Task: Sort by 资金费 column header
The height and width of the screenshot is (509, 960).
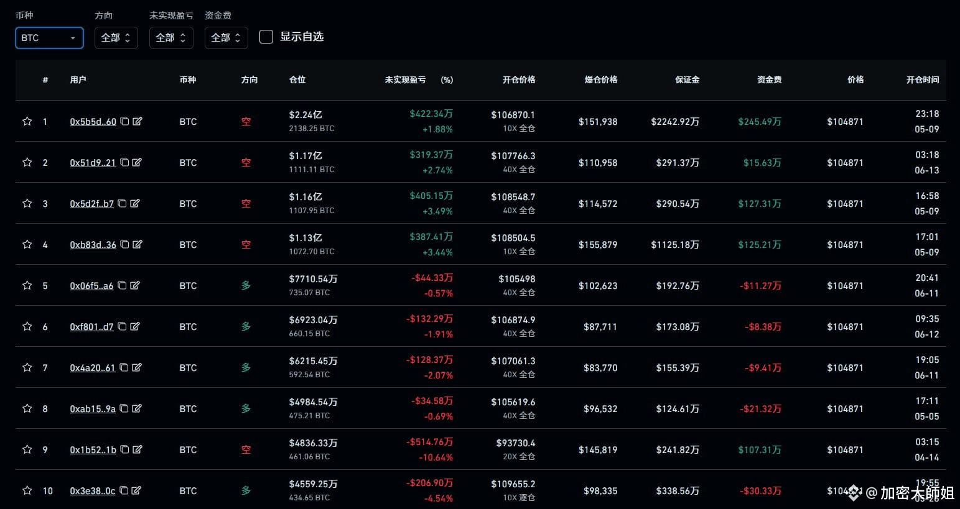Action: tap(770, 80)
